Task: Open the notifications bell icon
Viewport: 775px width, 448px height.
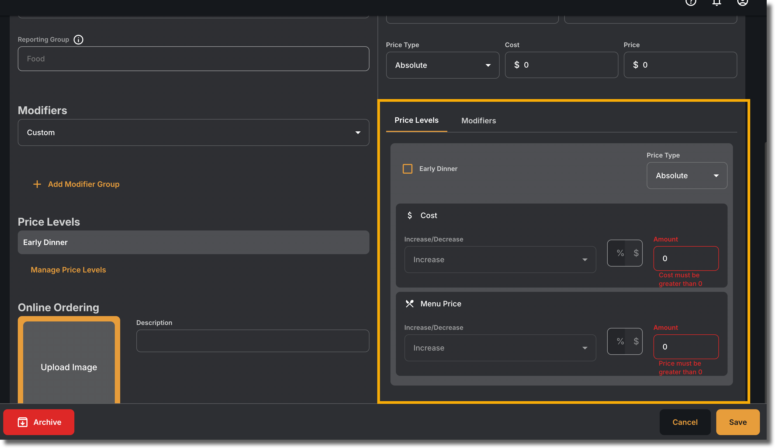Action: 717,2
